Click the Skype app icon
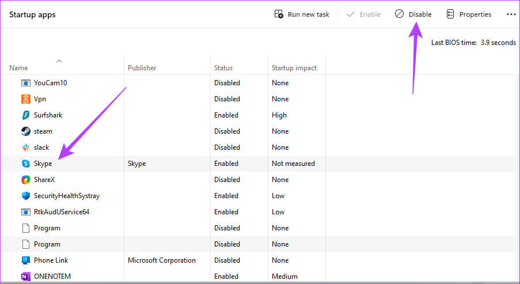The image size is (520, 284). click(x=25, y=164)
